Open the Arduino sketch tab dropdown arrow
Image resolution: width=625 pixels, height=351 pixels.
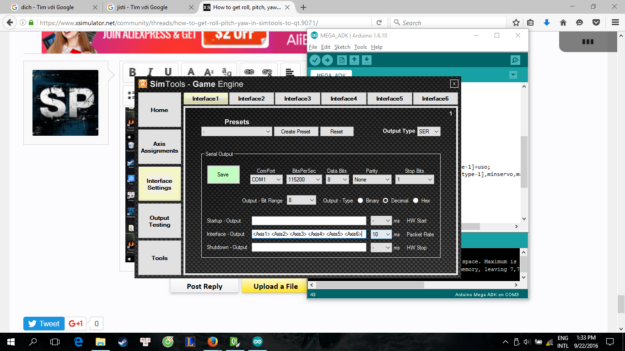click(x=513, y=75)
